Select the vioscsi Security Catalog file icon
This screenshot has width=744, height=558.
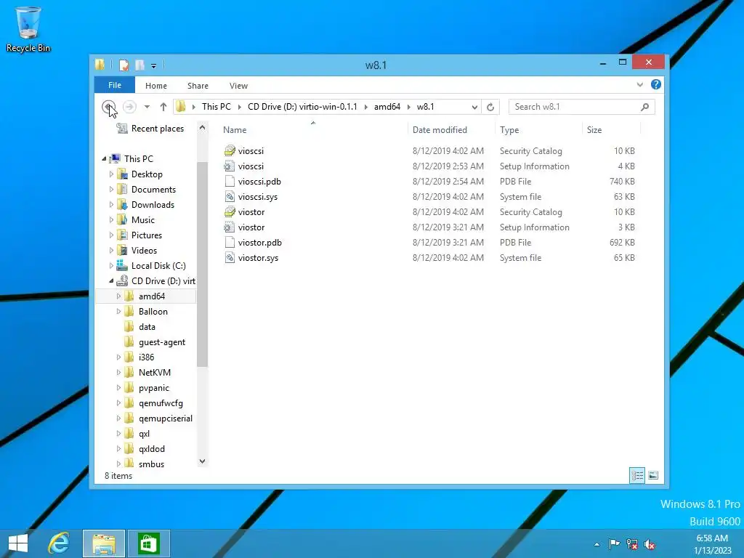click(230, 151)
